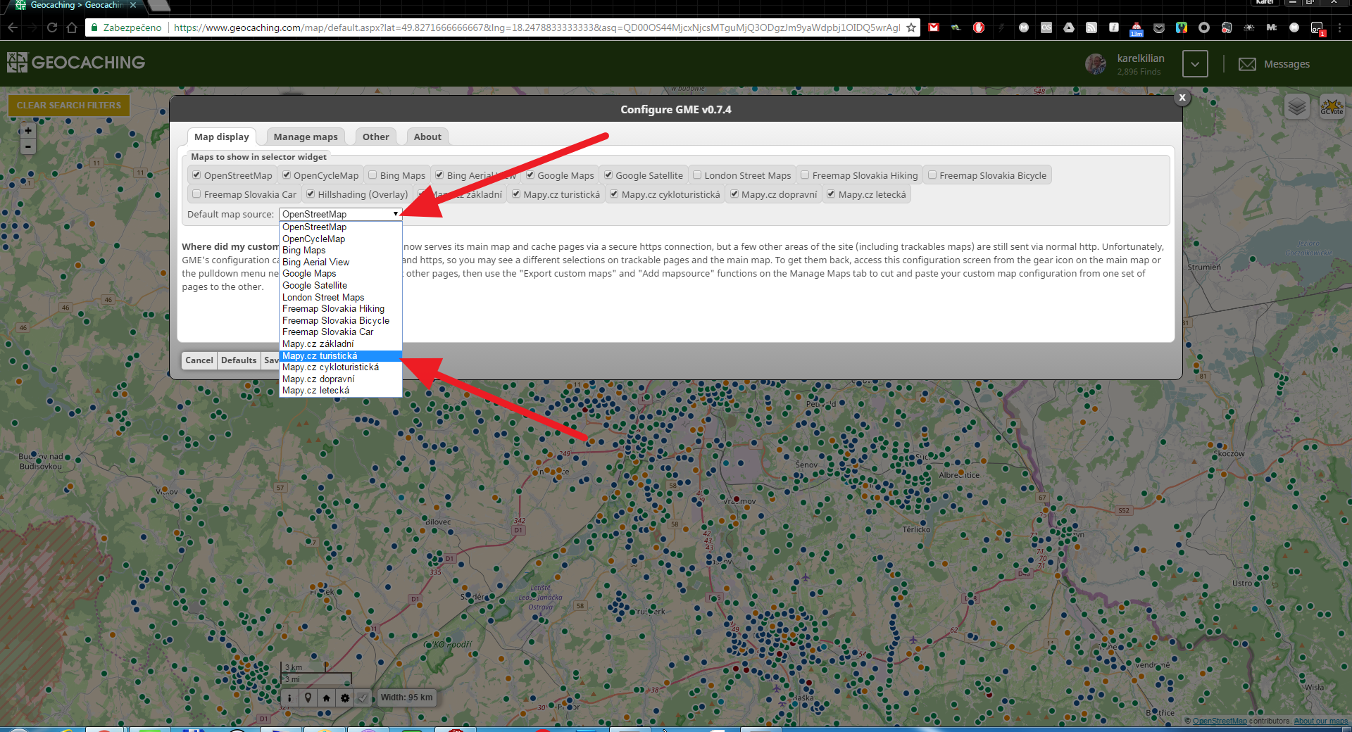Click the location pin icon in the map toolbar
This screenshot has height=732, width=1352.
308,698
